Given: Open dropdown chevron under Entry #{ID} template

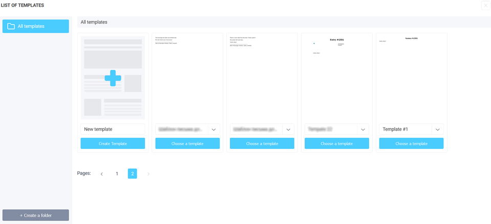Looking at the screenshot, I should [362, 130].
